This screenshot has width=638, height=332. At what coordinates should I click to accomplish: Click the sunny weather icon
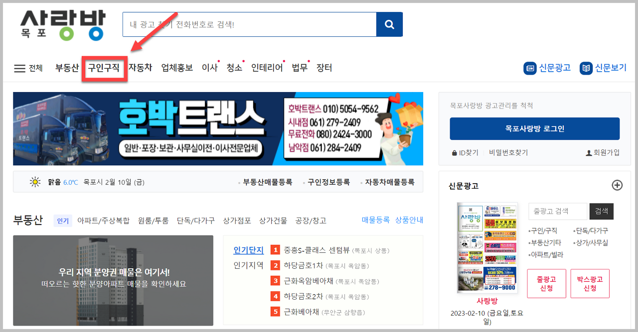(35, 182)
